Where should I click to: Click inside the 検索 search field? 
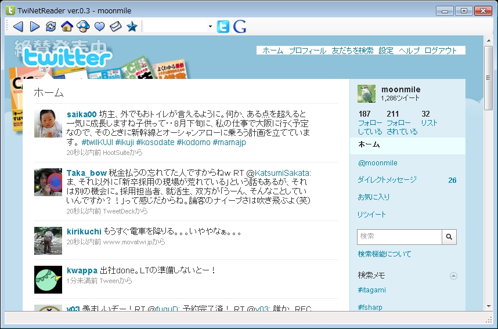click(x=399, y=237)
